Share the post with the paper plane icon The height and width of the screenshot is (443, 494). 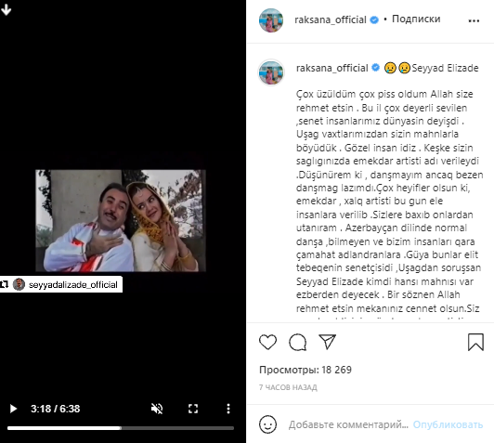328,342
